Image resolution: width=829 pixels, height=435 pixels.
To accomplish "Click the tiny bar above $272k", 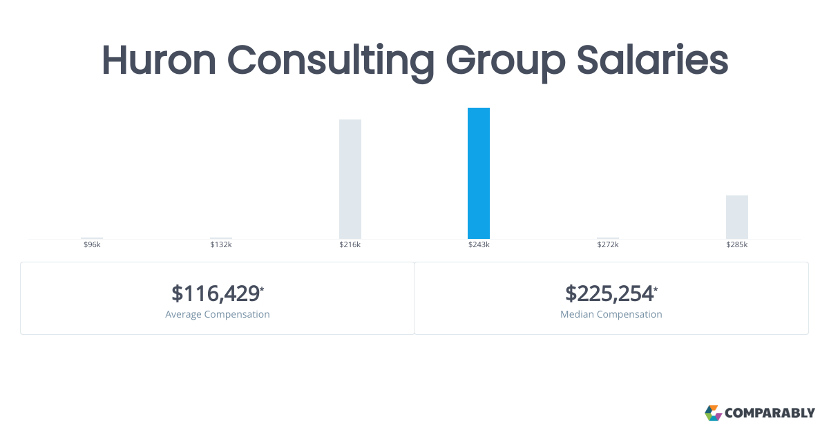I will tap(608, 238).
